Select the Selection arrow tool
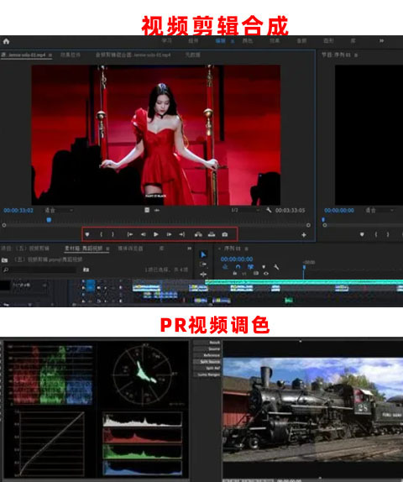This screenshot has height=482, width=403. (203, 254)
